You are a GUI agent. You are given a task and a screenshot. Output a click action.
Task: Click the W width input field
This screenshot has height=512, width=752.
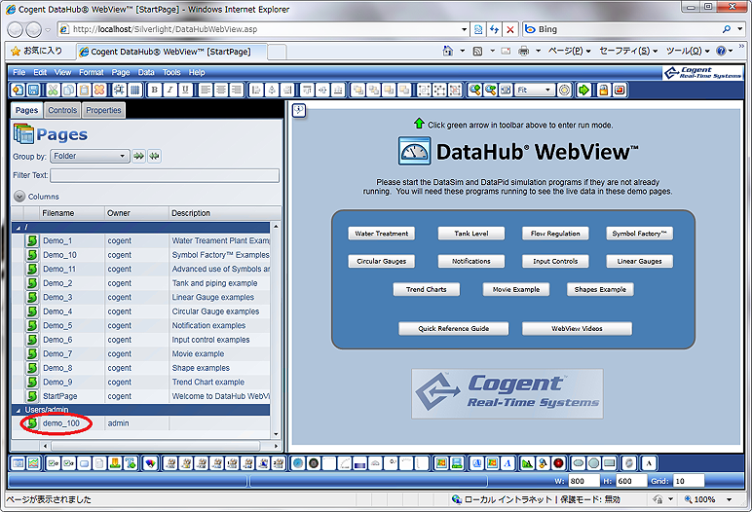coord(583,481)
